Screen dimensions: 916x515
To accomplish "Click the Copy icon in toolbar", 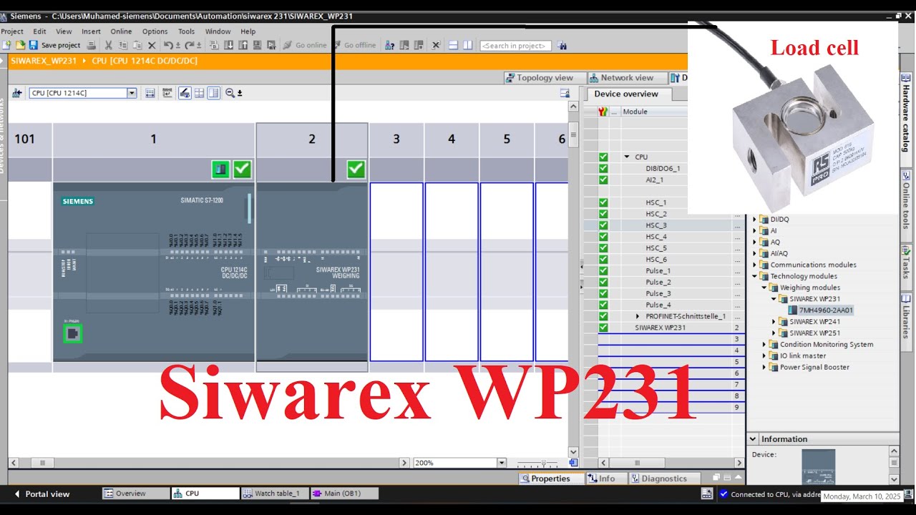I will tap(123, 45).
